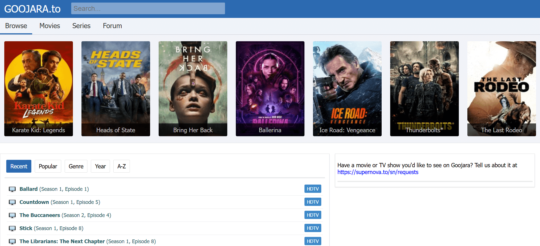540x246 pixels.
Task: Select the Genre filter button
Action: [x=76, y=166]
